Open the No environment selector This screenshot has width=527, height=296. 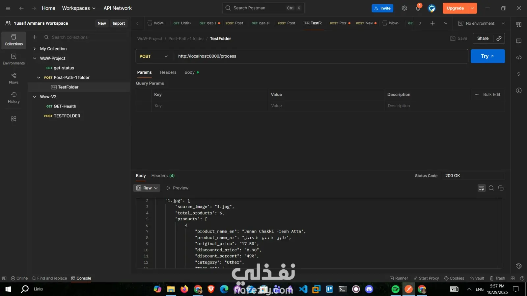pyautogui.click(x=482, y=23)
